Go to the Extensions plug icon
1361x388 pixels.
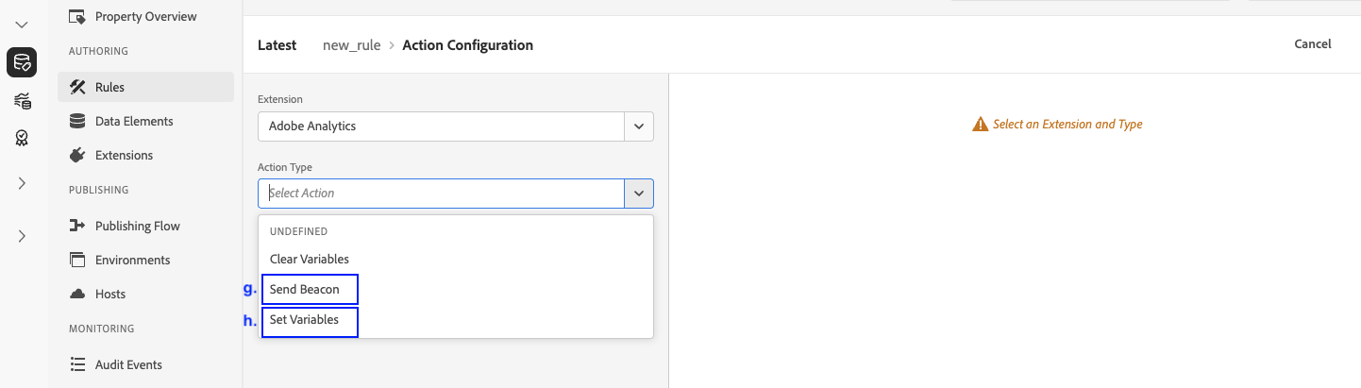78,155
